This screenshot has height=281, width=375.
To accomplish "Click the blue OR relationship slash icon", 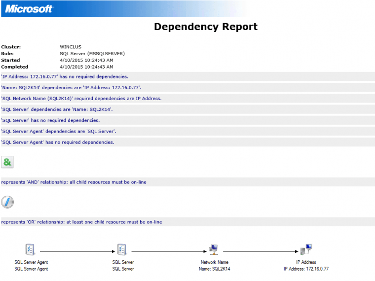I will click(x=7, y=202).
